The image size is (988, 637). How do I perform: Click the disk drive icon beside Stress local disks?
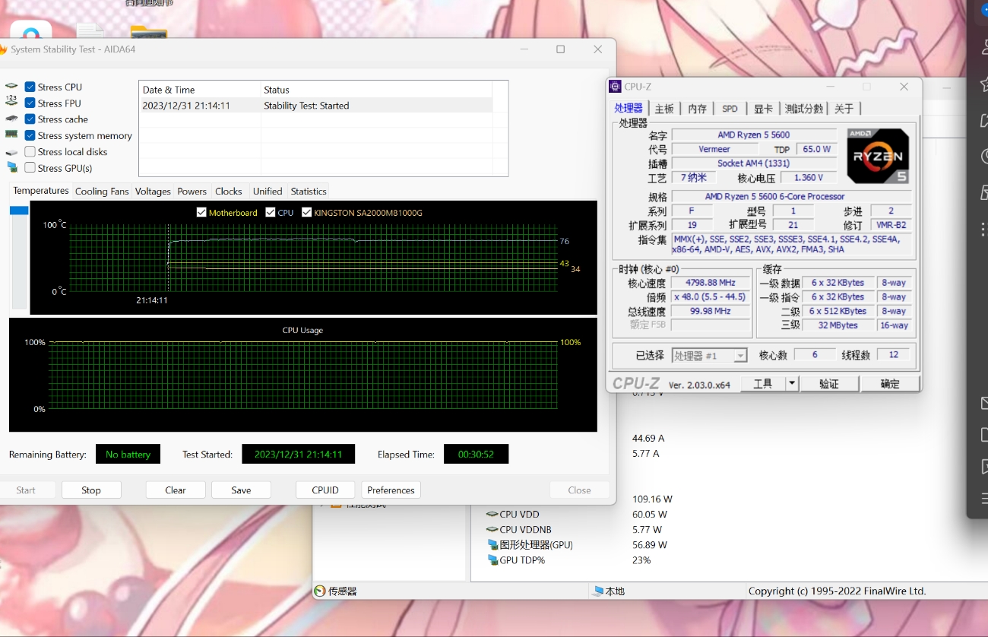pyautogui.click(x=11, y=152)
